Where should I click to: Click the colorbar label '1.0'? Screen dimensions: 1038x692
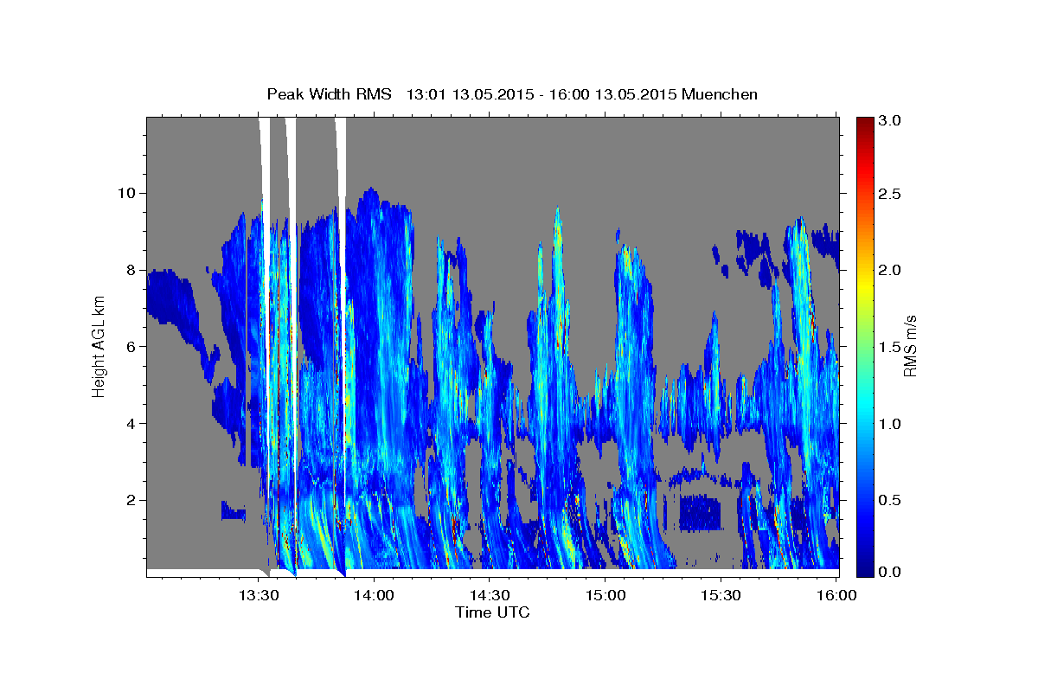click(x=890, y=424)
